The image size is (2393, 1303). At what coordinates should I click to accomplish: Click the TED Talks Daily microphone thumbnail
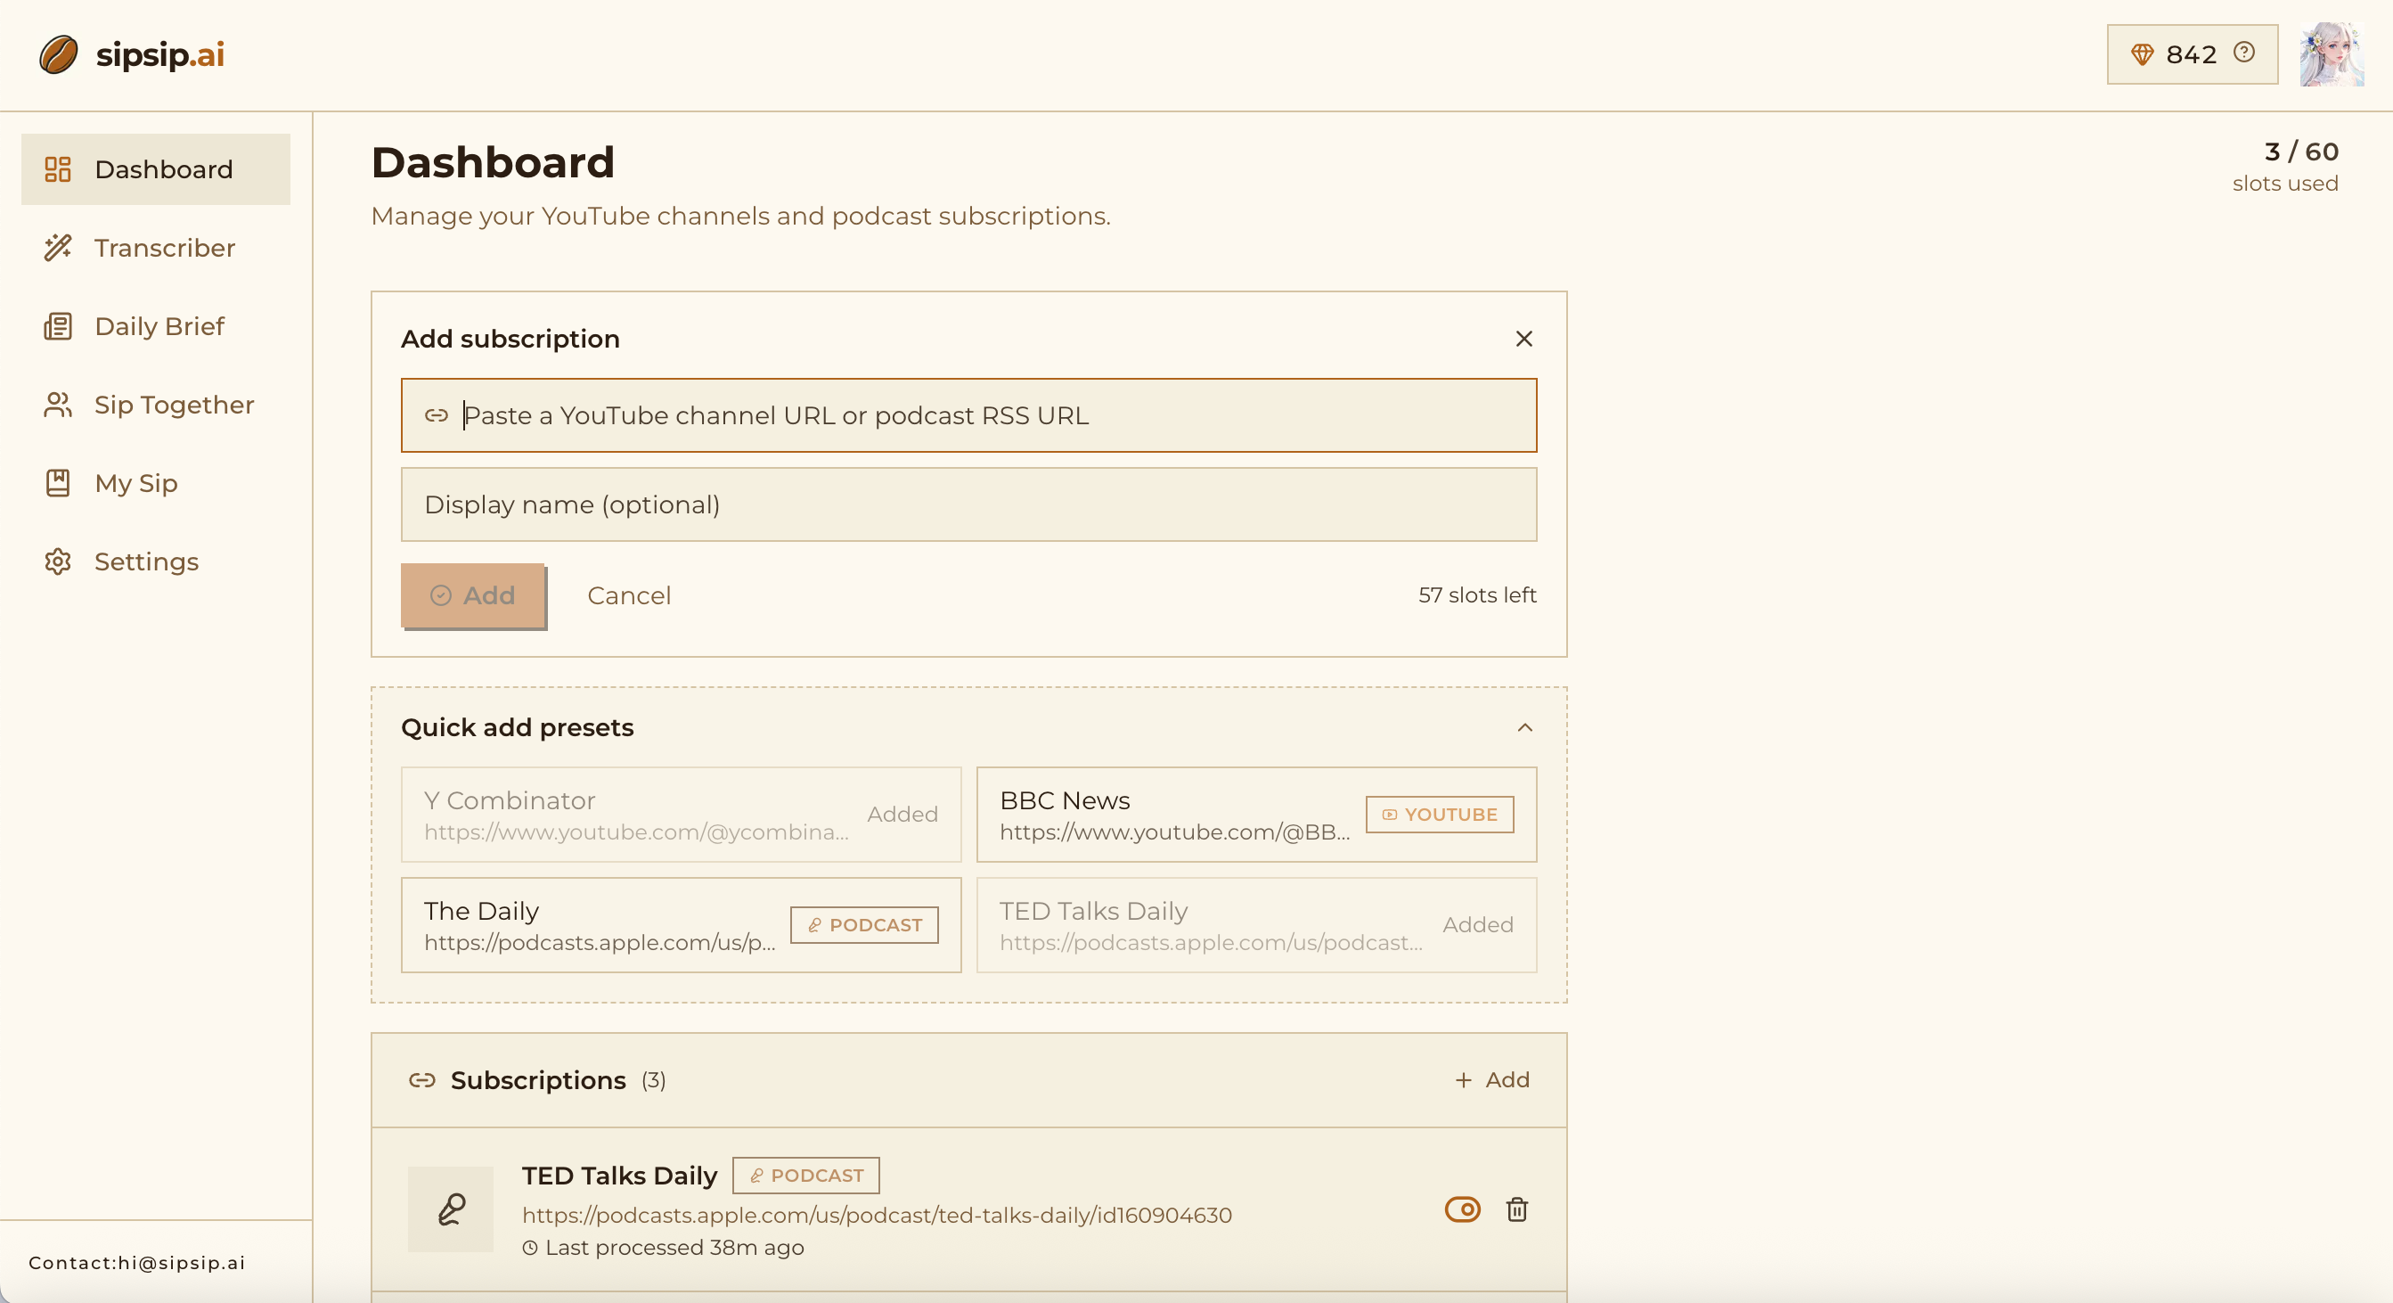click(451, 1209)
